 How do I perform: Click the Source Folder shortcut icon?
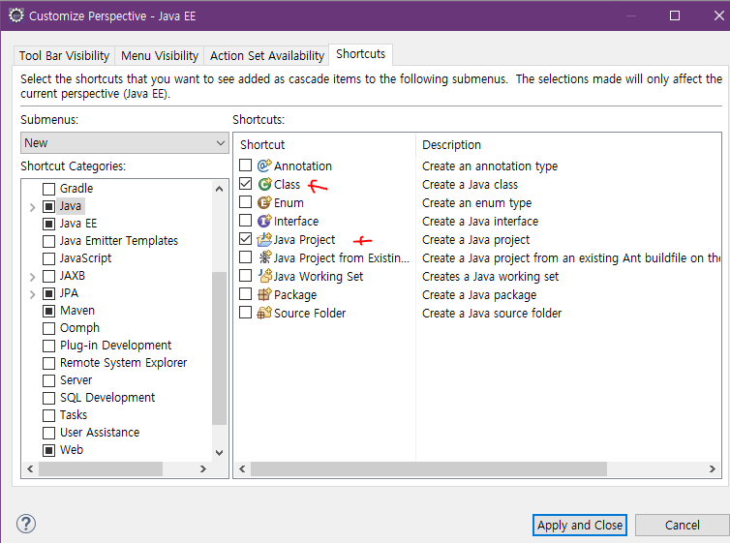pyautogui.click(x=264, y=313)
